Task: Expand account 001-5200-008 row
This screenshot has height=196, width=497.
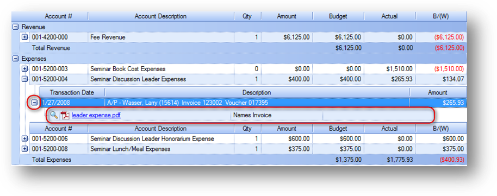Action: [24, 149]
